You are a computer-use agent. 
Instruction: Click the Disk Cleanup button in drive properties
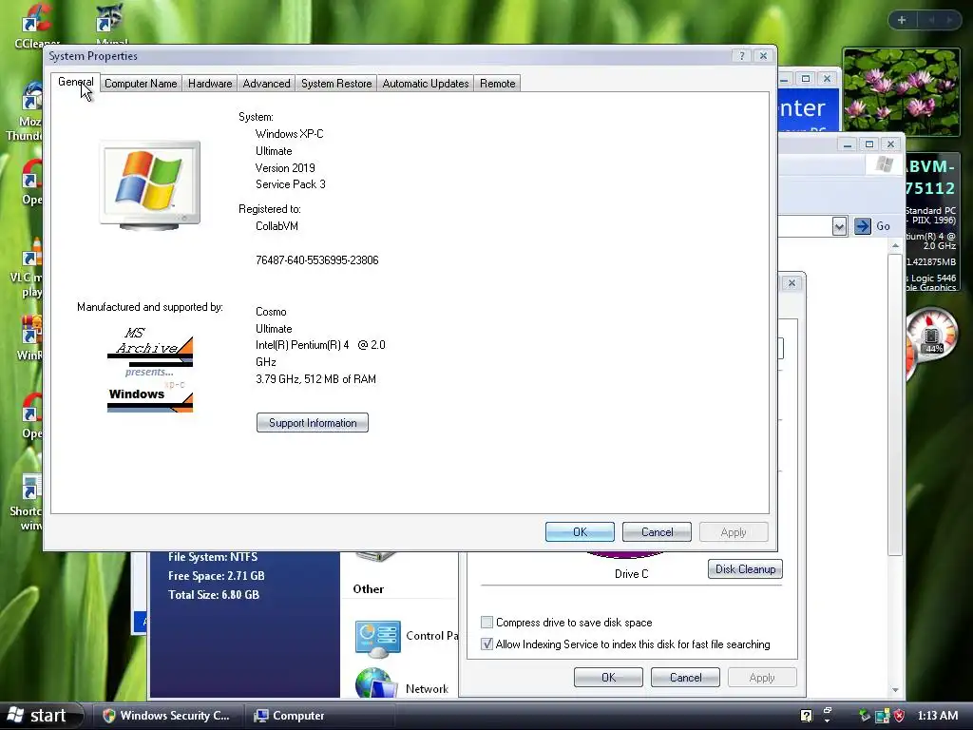(x=745, y=569)
